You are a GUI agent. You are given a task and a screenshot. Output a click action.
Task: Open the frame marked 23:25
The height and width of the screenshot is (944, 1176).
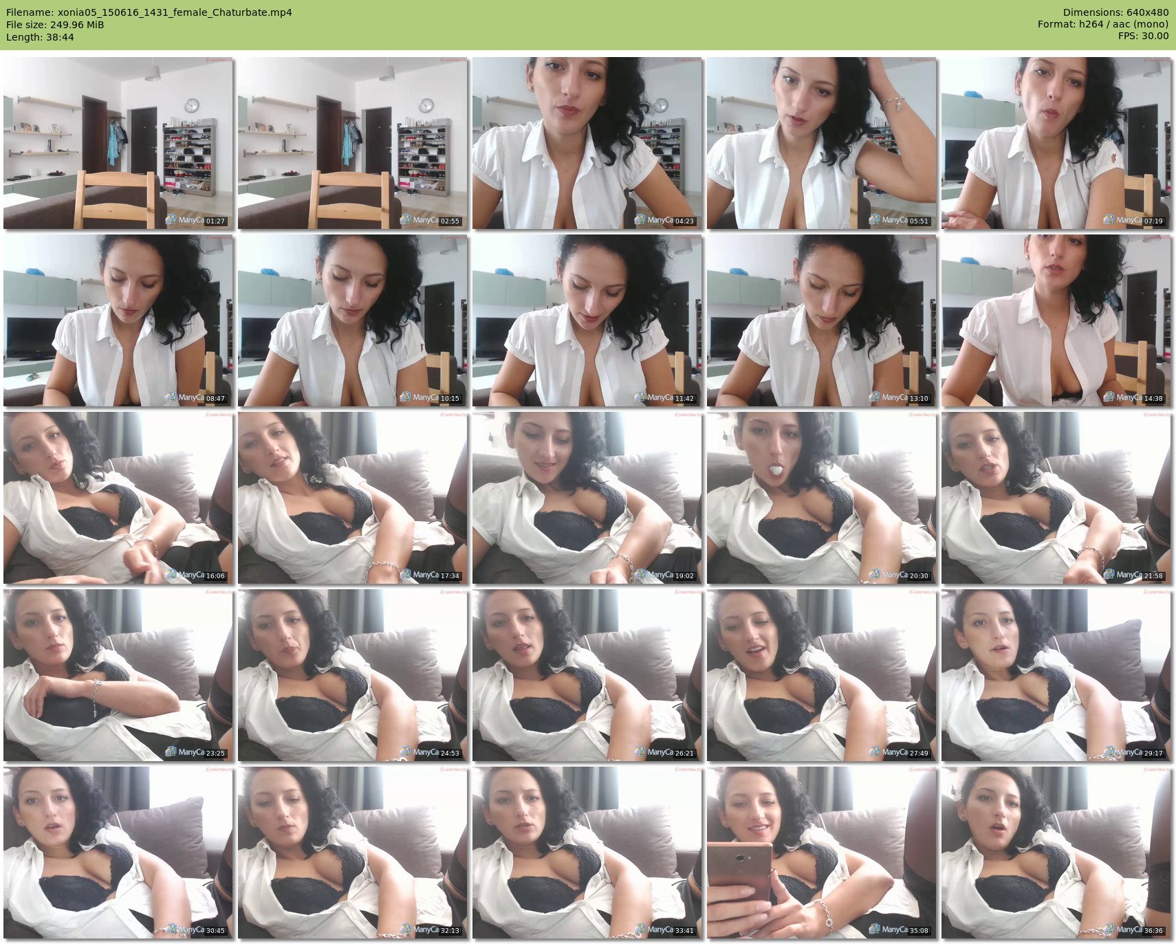click(118, 675)
